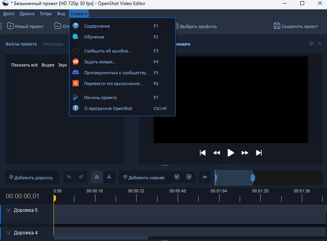Click the center timeline on playhead icon
The image size is (327, 241).
[205, 177]
